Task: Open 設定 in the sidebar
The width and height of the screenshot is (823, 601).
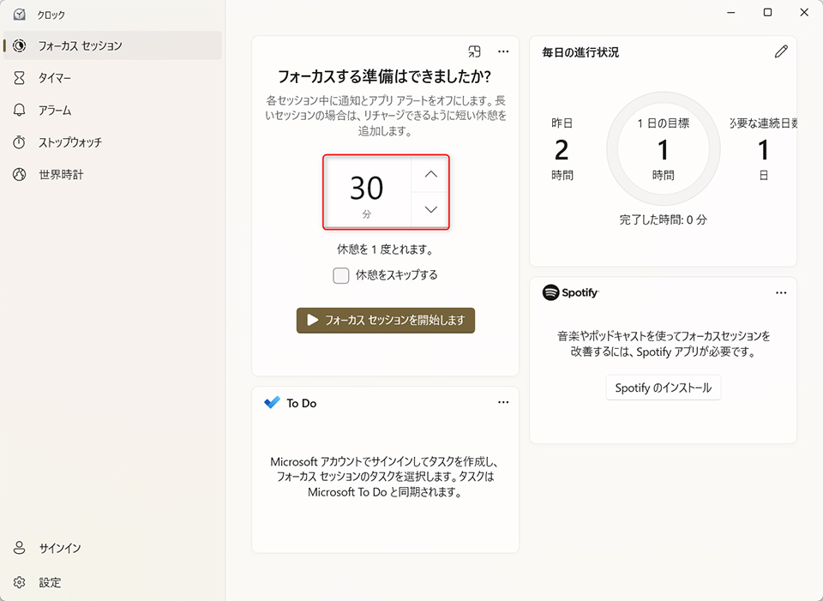Action: point(112,582)
